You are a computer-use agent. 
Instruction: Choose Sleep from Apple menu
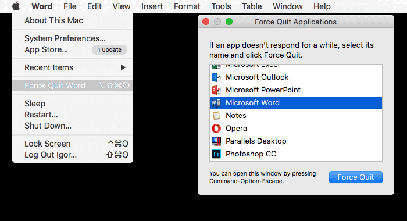(x=73, y=104)
